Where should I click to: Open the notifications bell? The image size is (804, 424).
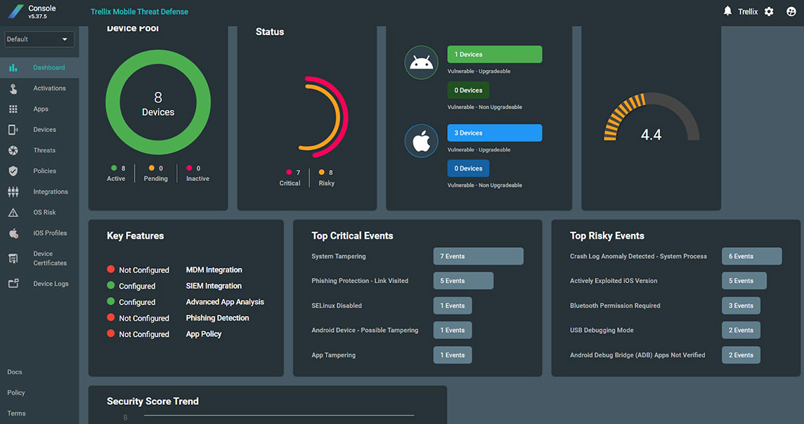(727, 11)
